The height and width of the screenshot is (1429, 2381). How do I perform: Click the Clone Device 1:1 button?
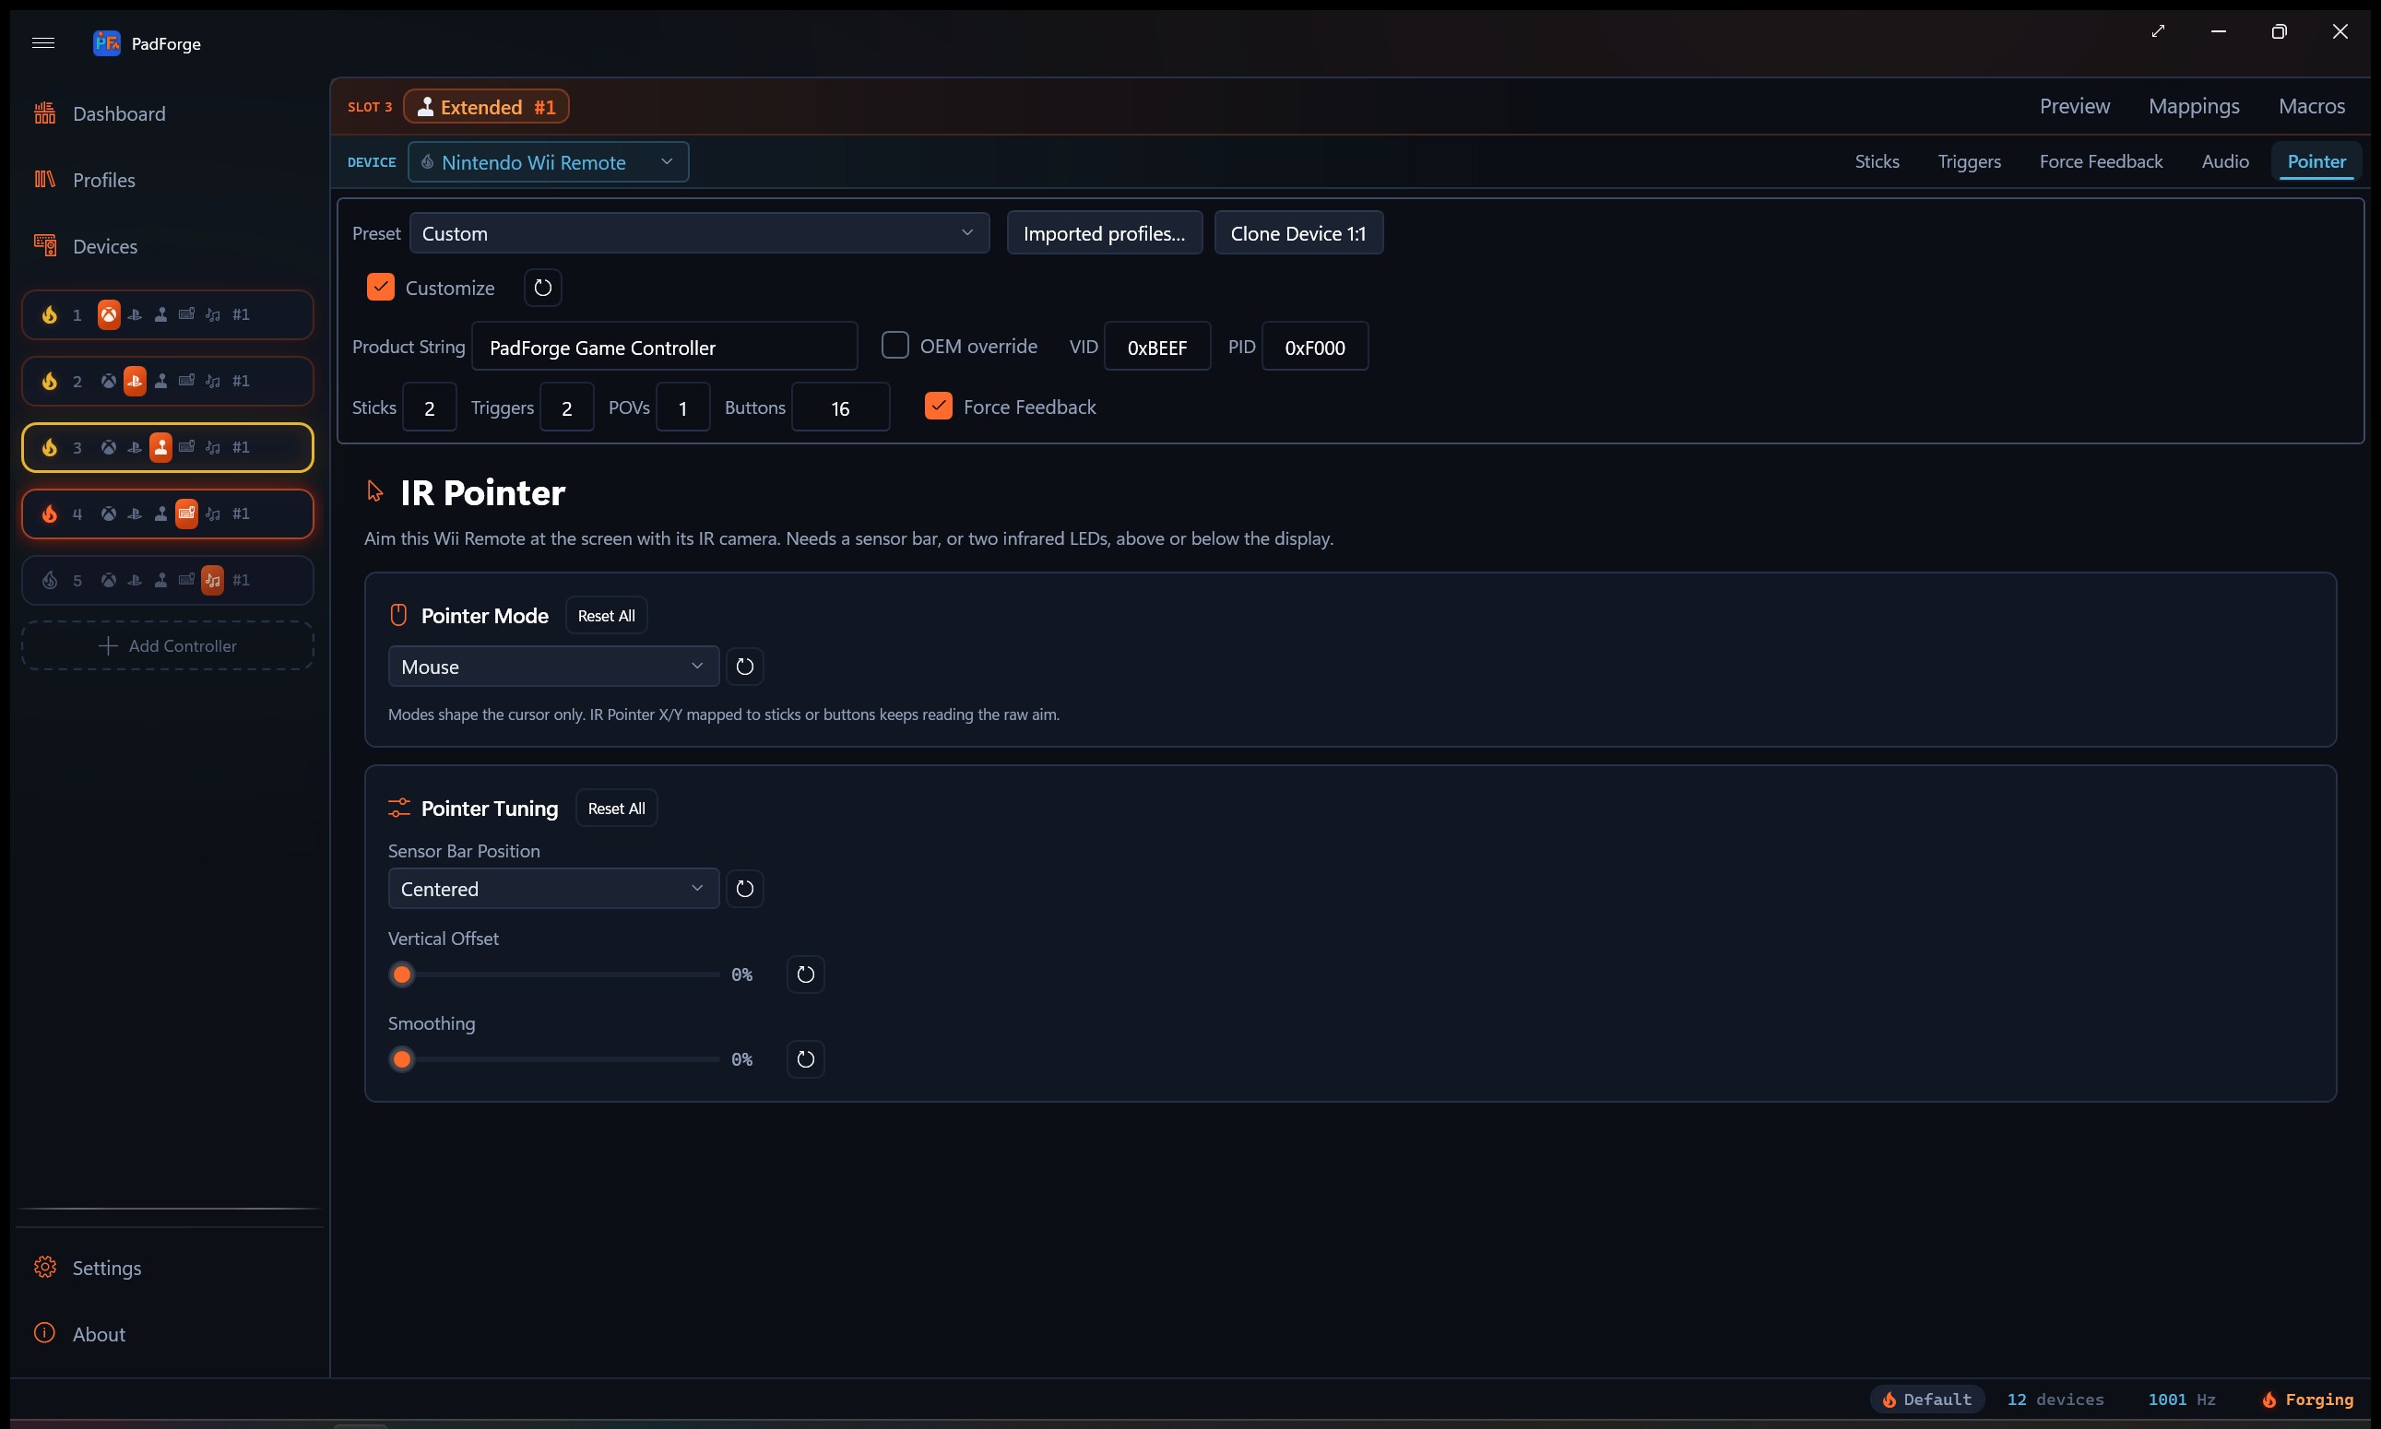click(1297, 233)
